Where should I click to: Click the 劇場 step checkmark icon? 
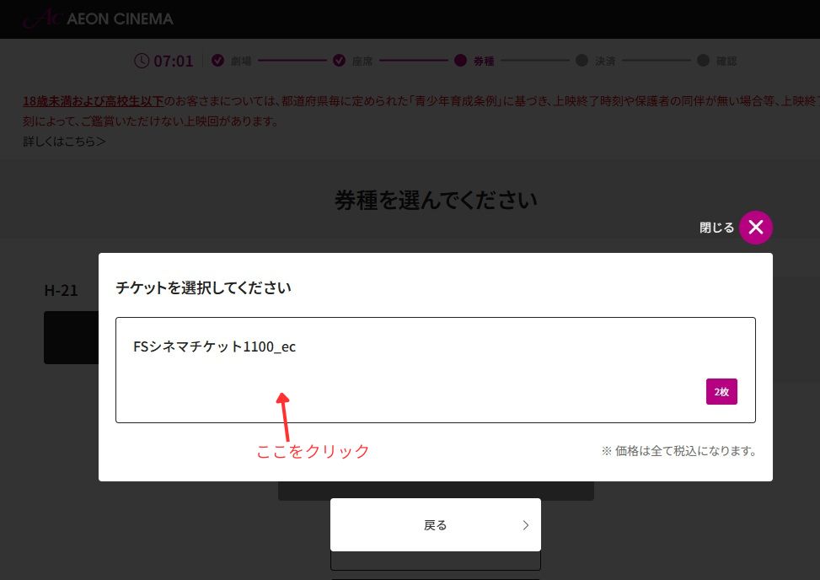pyautogui.click(x=217, y=61)
